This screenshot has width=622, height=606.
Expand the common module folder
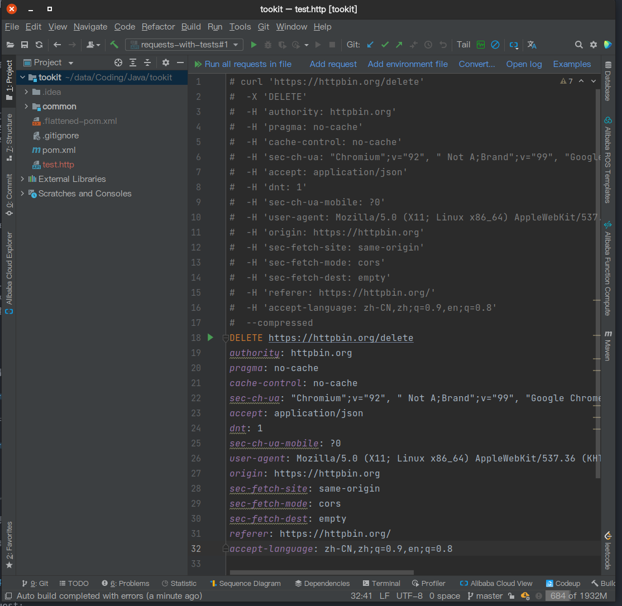[x=26, y=106]
